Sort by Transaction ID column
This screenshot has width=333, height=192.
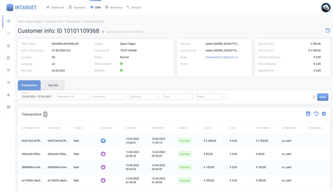30,128
